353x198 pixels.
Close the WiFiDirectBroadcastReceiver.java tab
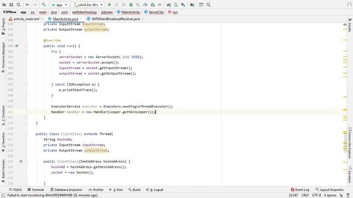[x=143, y=19]
